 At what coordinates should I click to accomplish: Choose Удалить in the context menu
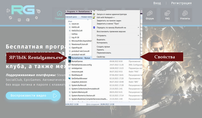click(x=100, y=50)
